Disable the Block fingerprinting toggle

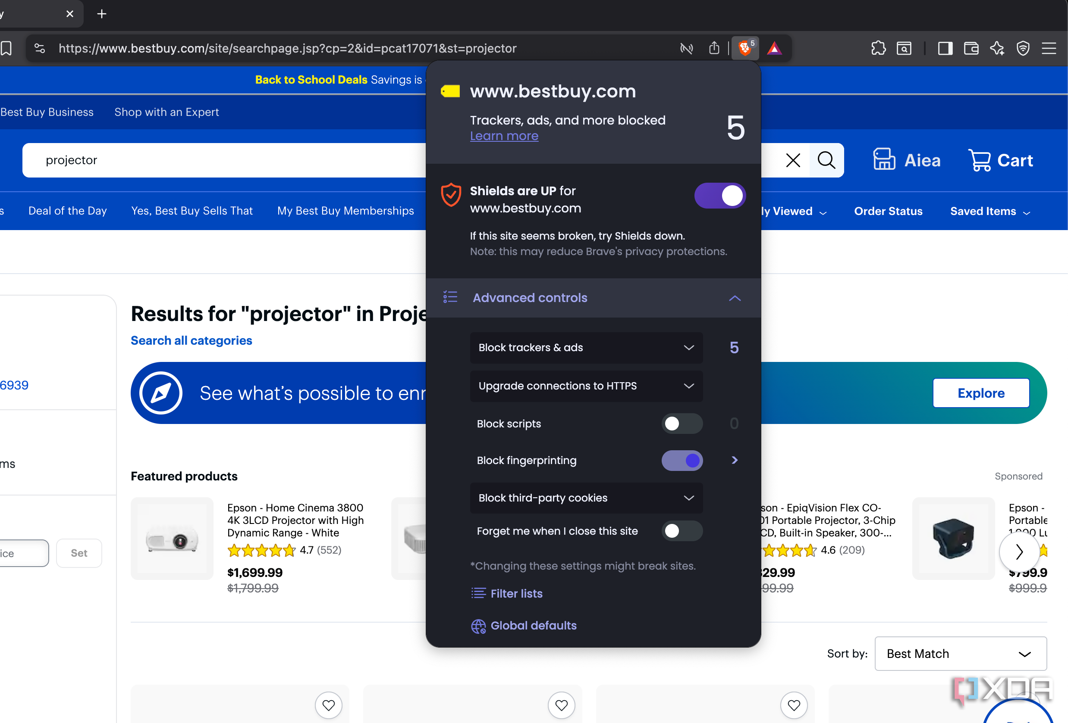[682, 461]
